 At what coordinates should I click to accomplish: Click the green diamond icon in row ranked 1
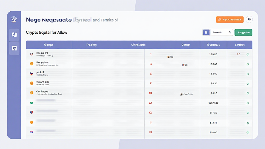point(248,54)
